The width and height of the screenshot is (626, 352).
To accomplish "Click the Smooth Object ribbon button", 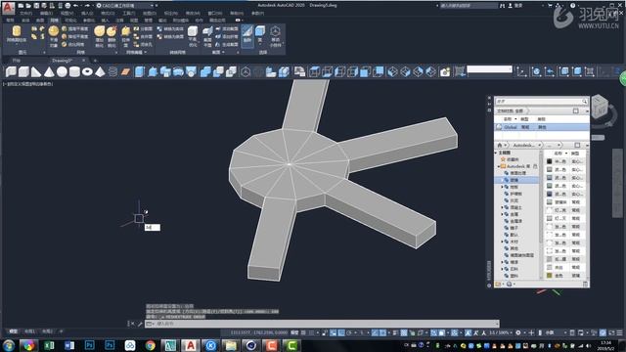I will pyautogui.click(x=54, y=36).
